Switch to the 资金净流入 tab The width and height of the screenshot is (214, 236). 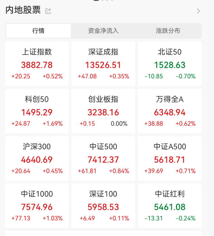click(x=103, y=31)
